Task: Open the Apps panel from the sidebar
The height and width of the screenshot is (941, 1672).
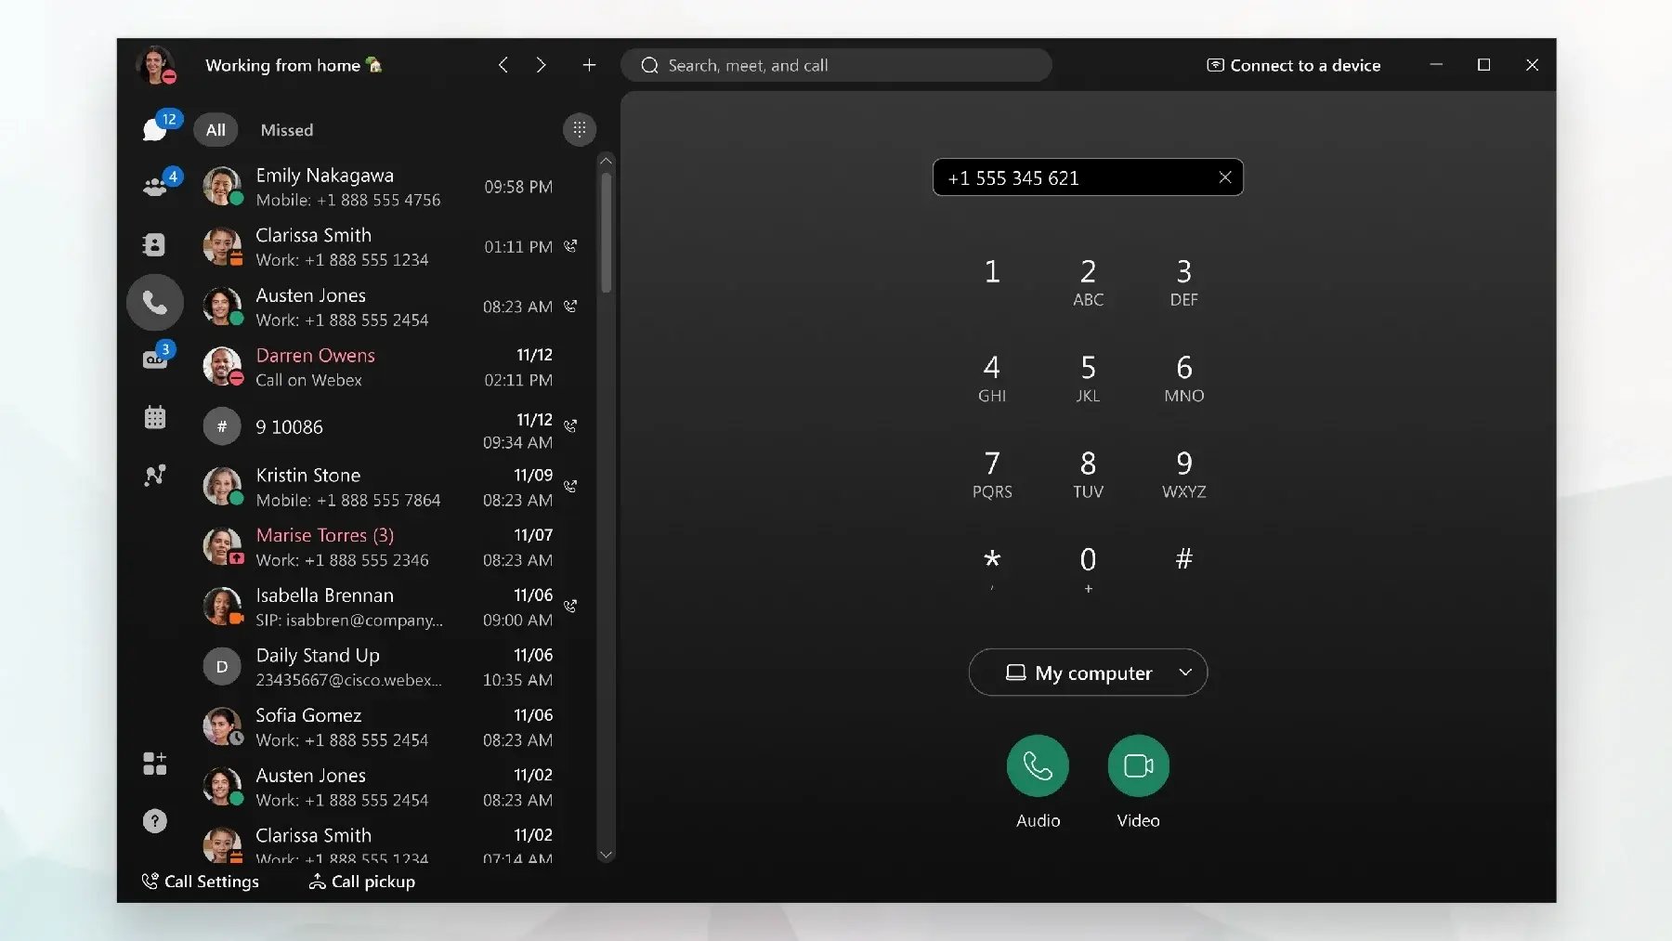Action: [155, 764]
